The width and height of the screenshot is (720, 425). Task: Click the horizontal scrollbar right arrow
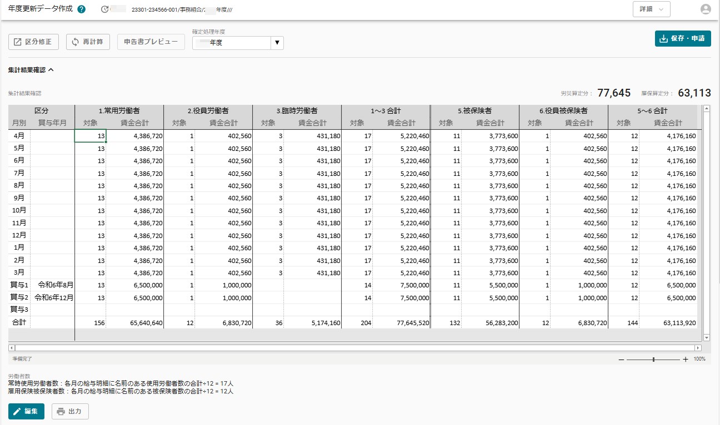pyautogui.click(x=698, y=348)
